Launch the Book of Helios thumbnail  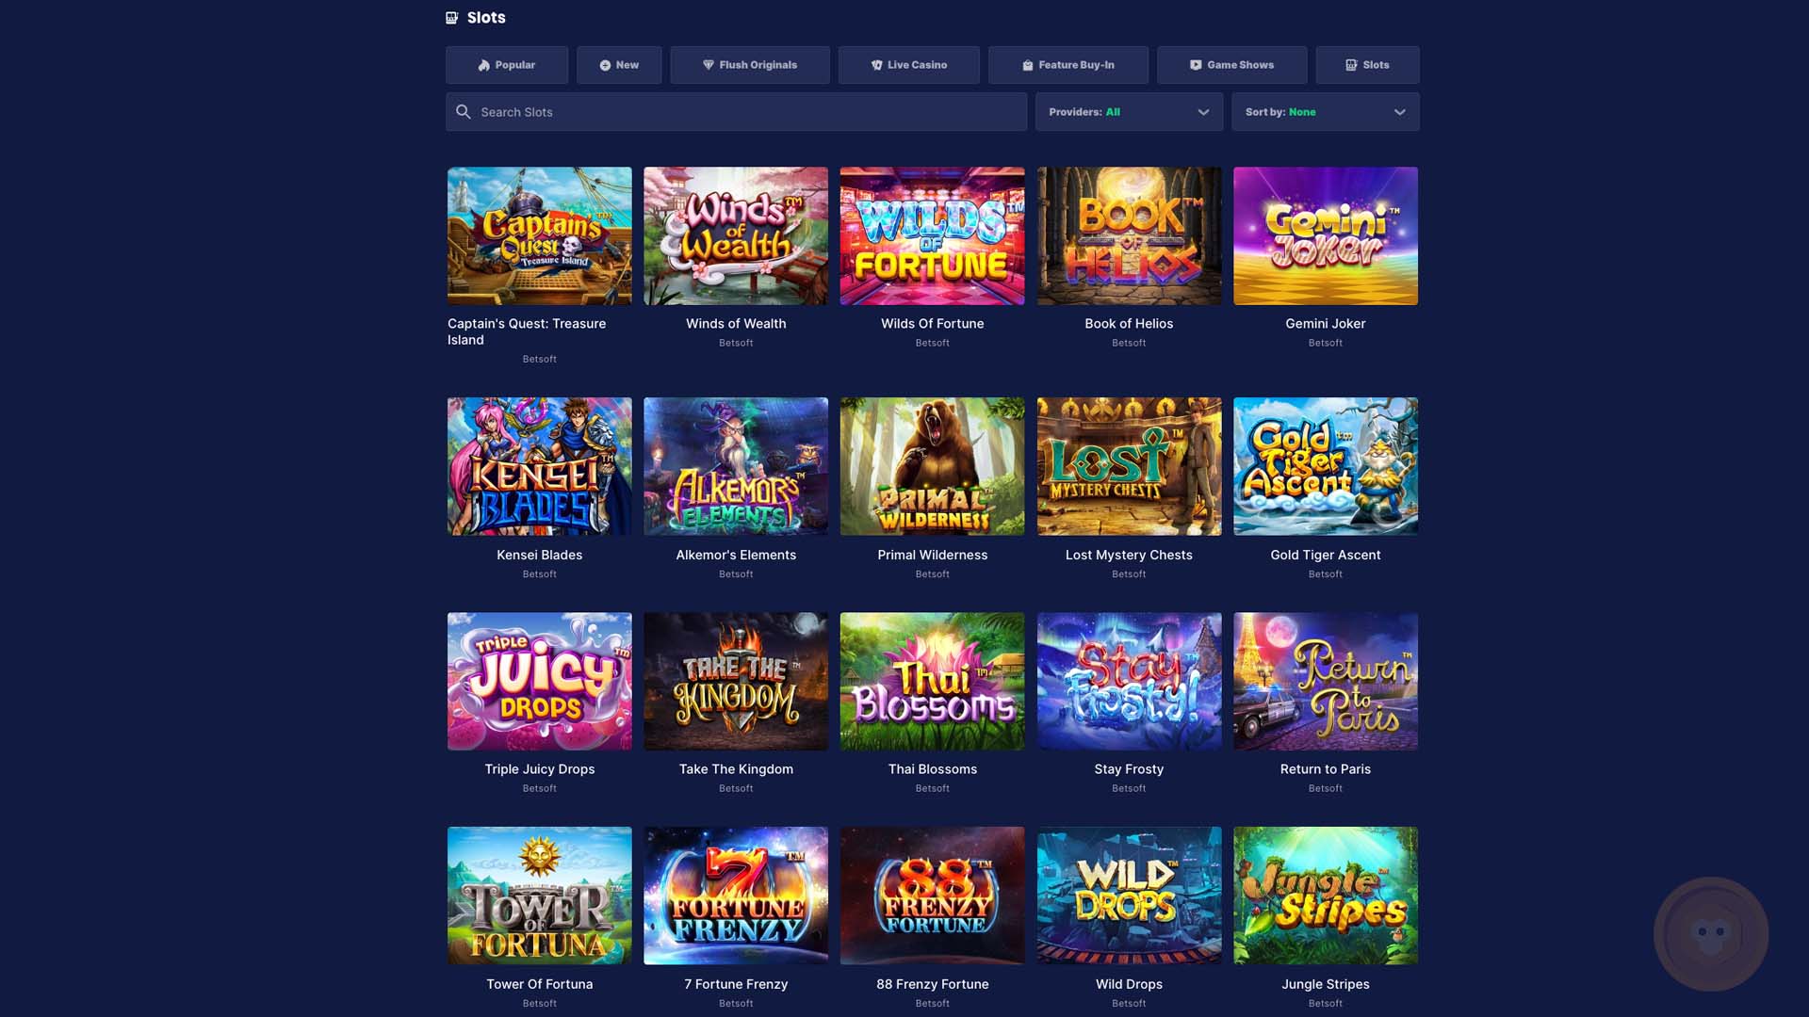1129,235
